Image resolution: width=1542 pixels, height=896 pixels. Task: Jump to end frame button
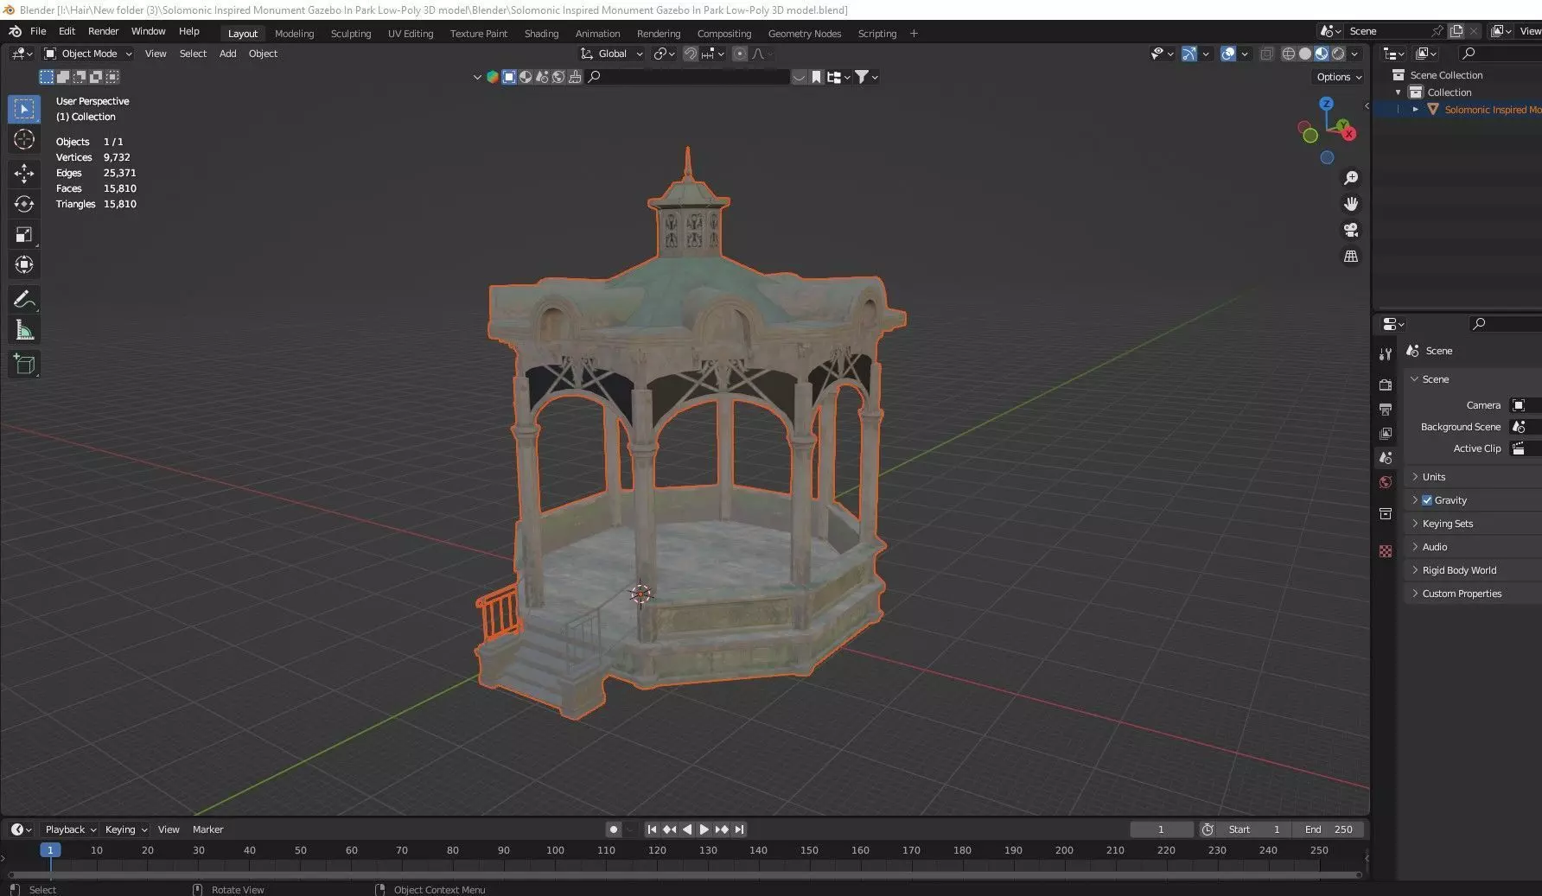click(x=739, y=829)
